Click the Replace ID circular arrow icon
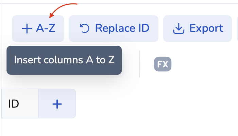 84,28
